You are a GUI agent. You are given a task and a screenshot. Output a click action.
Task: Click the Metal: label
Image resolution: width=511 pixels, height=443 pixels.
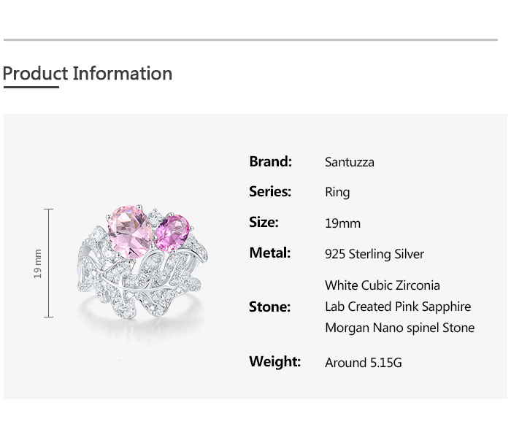pos(269,253)
